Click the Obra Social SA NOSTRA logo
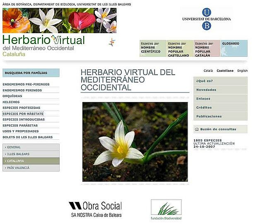 [x=95, y=209]
